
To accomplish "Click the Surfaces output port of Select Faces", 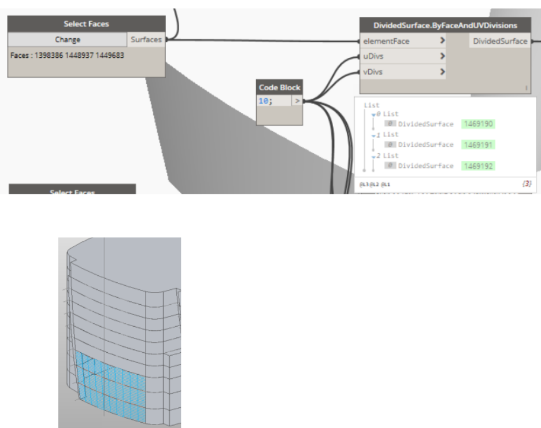I will tap(146, 40).
